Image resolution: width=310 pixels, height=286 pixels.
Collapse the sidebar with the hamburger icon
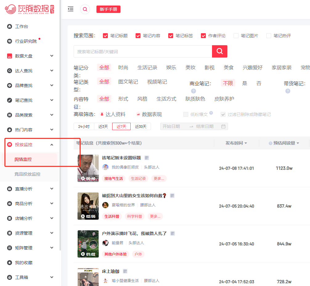71,9
